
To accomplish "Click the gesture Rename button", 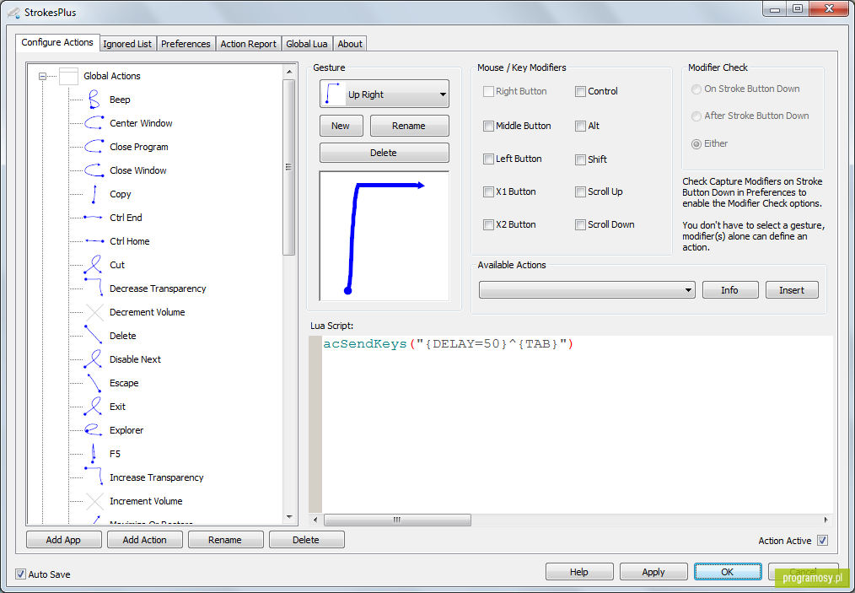I will (409, 126).
